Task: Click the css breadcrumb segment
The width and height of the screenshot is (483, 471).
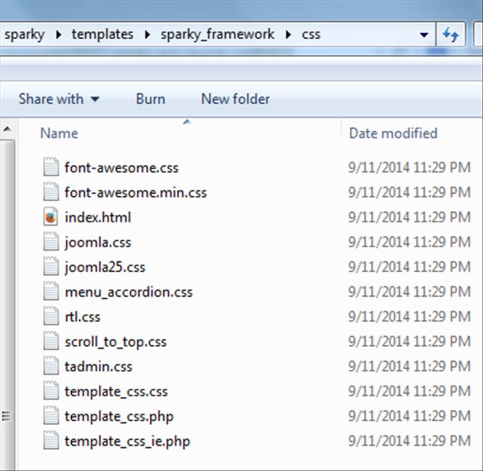Action: pyautogui.click(x=311, y=34)
